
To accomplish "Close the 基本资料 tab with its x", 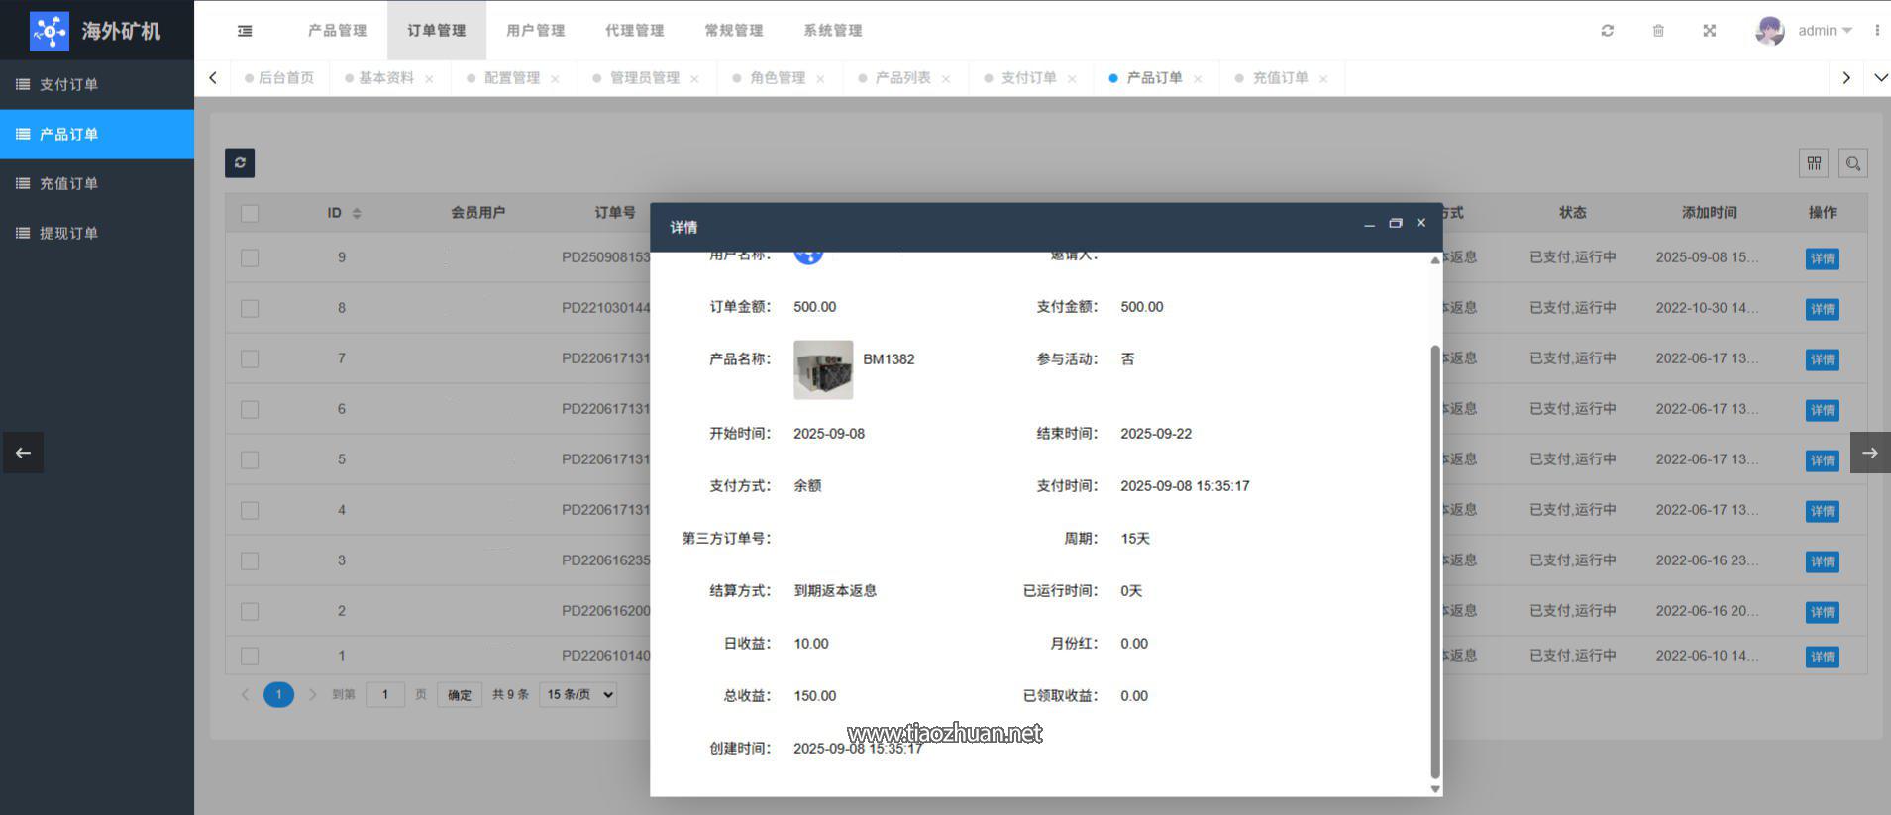I will coord(429,79).
